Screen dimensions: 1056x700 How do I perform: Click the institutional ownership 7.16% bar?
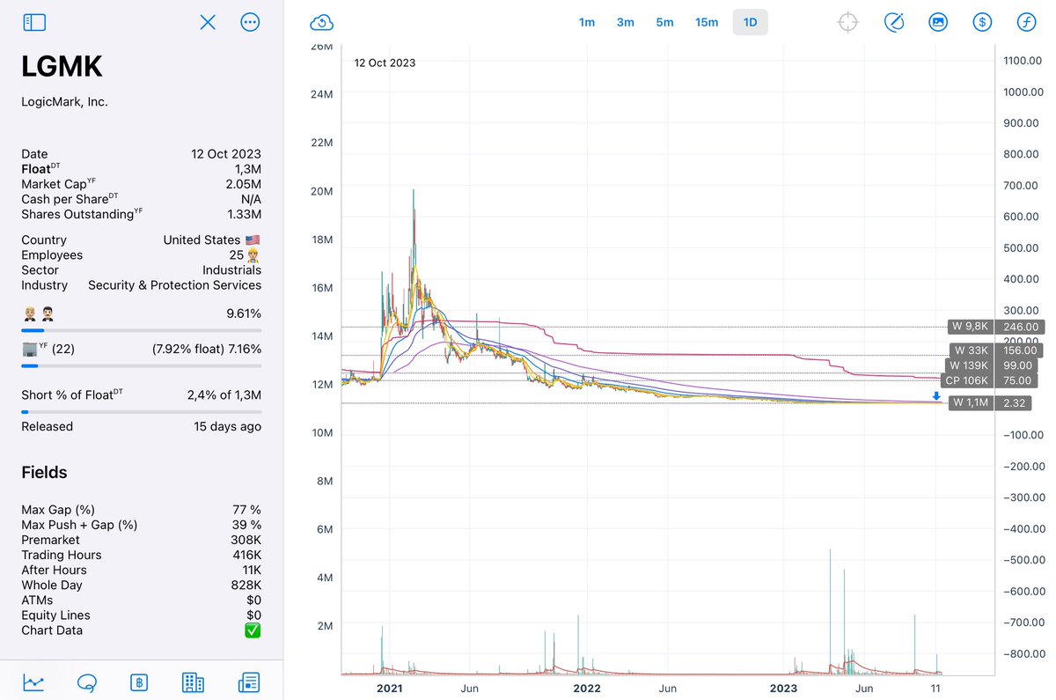click(x=141, y=365)
